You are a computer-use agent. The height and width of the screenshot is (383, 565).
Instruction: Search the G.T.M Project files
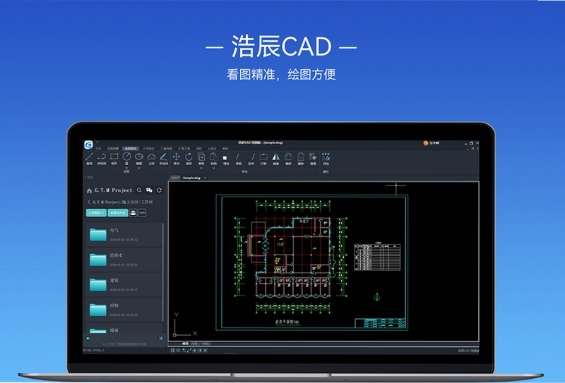[x=139, y=190]
